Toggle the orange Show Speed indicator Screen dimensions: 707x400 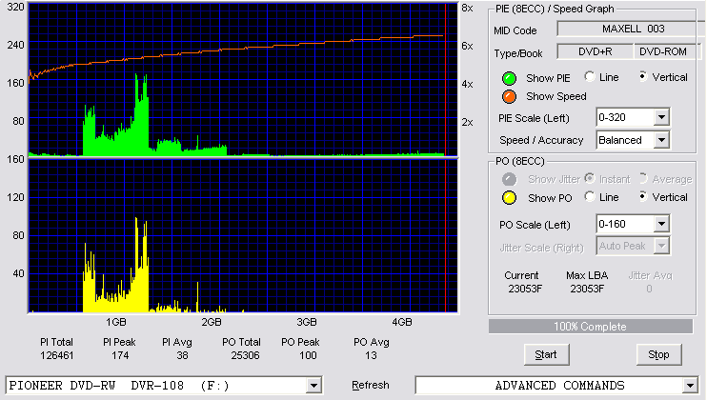(x=509, y=96)
